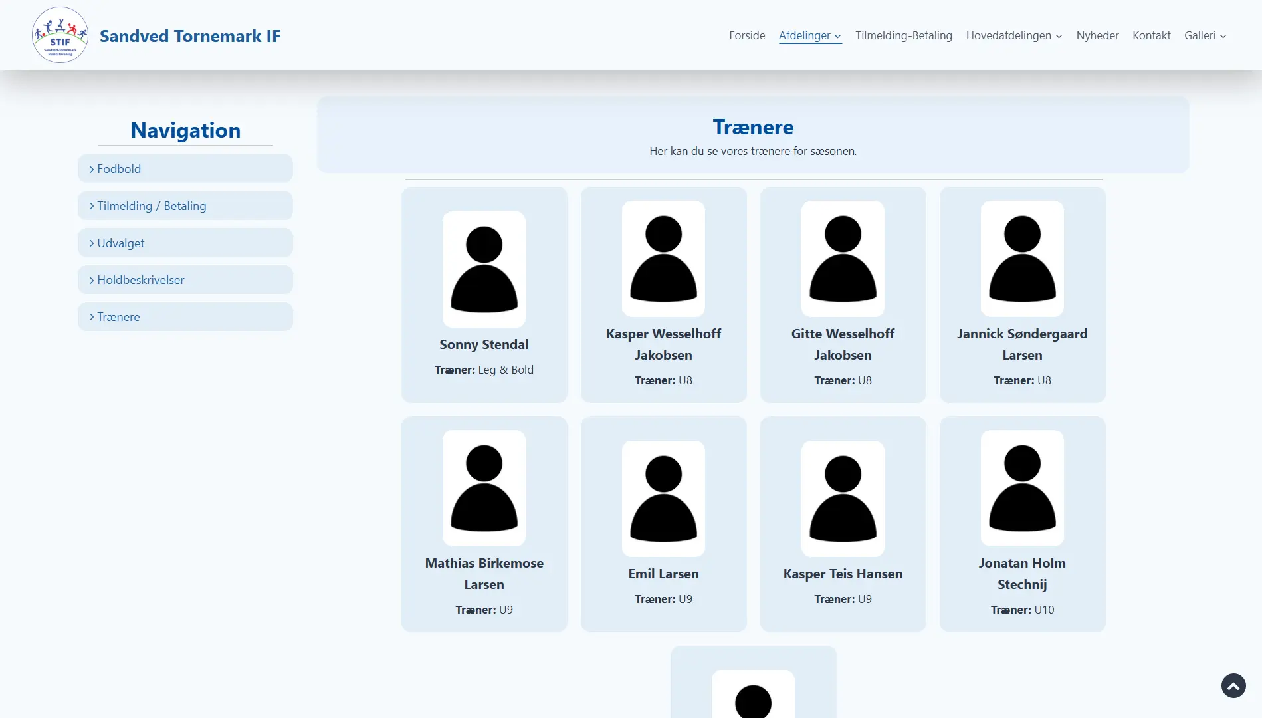Click the name Mathias Birkemose Larsen
This screenshot has width=1262, height=718.
484,574
